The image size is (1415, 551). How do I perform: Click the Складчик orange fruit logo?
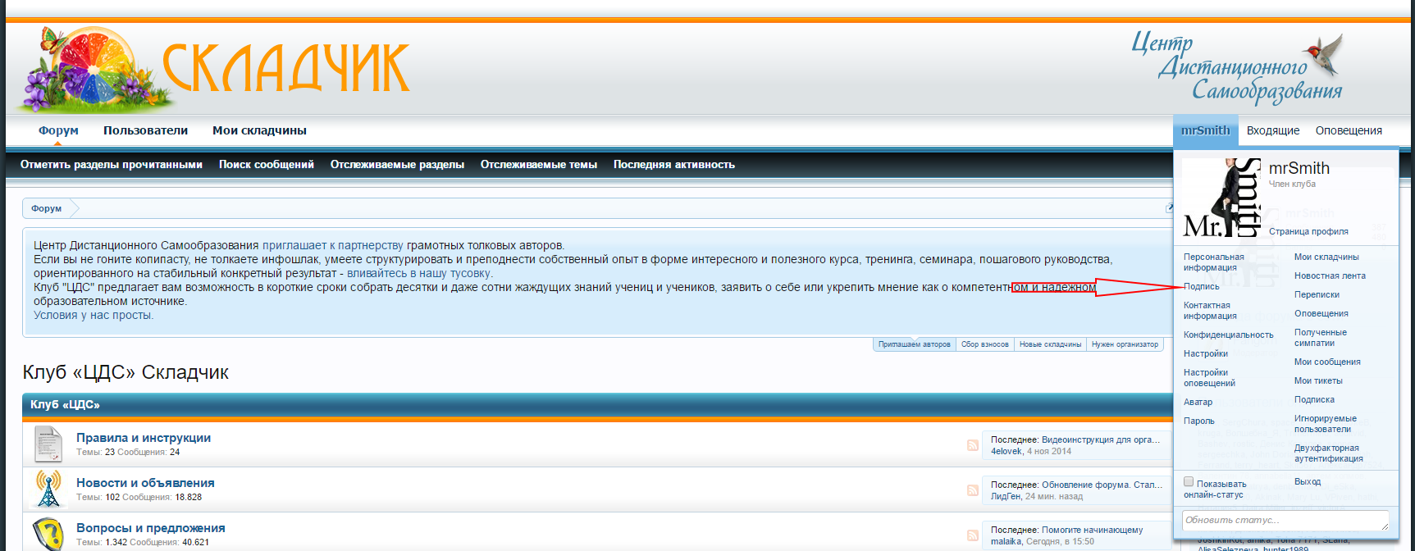click(x=213, y=69)
